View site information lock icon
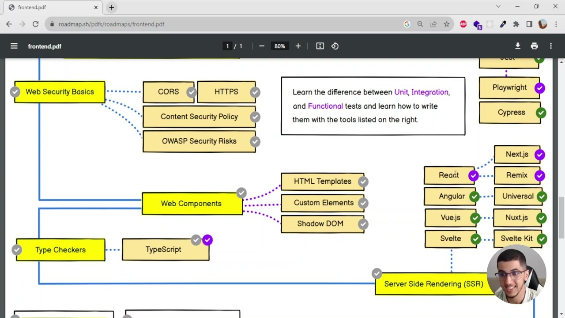The width and height of the screenshot is (565, 318). (x=52, y=24)
